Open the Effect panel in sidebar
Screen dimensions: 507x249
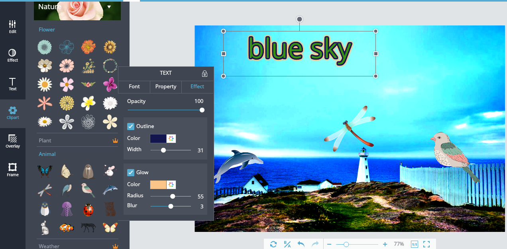click(13, 55)
